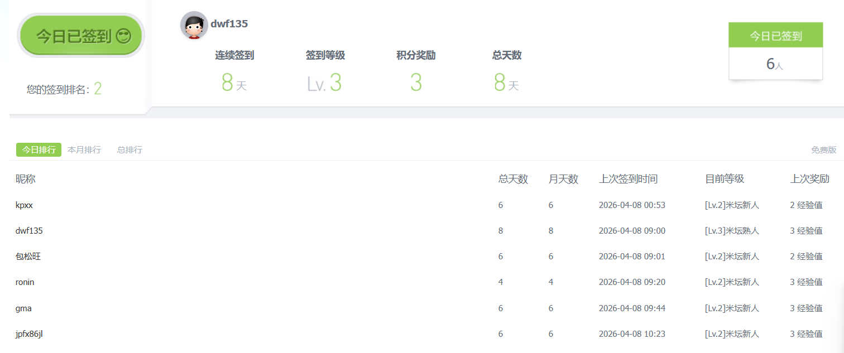Select the gma user row
Screen dimensions: 844x353
tap(23, 308)
